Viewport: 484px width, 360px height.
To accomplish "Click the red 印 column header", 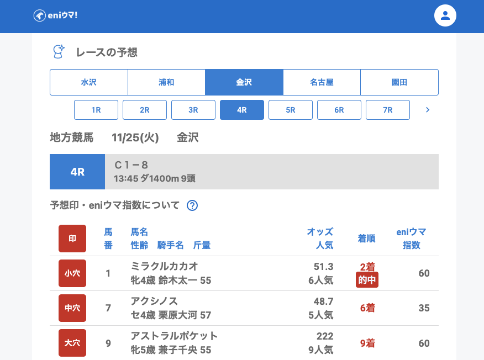I will (x=72, y=239).
